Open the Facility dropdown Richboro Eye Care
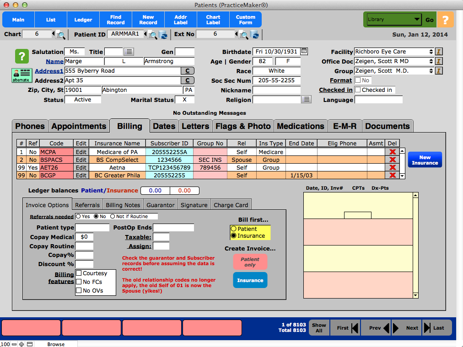 click(x=394, y=52)
